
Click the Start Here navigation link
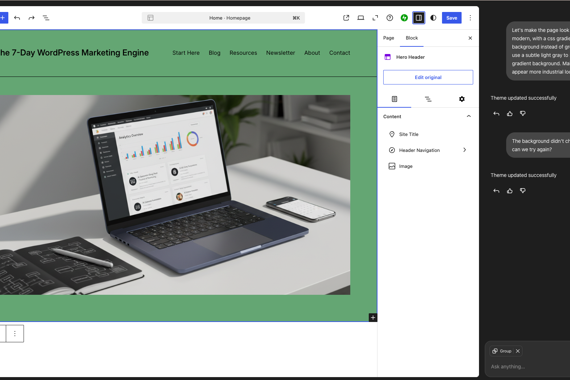click(x=186, y=53)
